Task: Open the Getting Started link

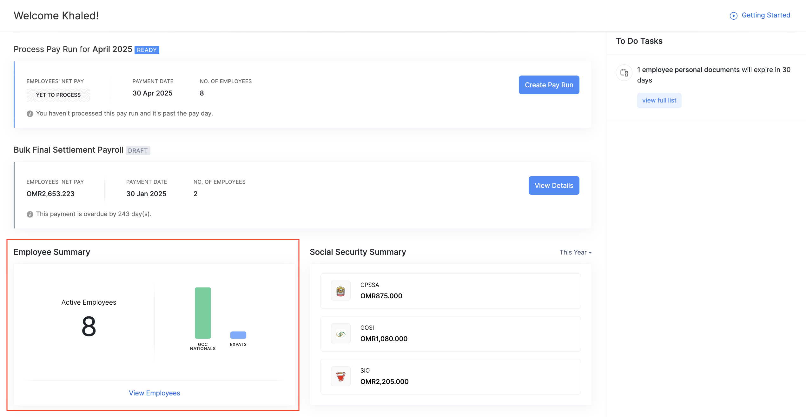Action: [766, 15]
